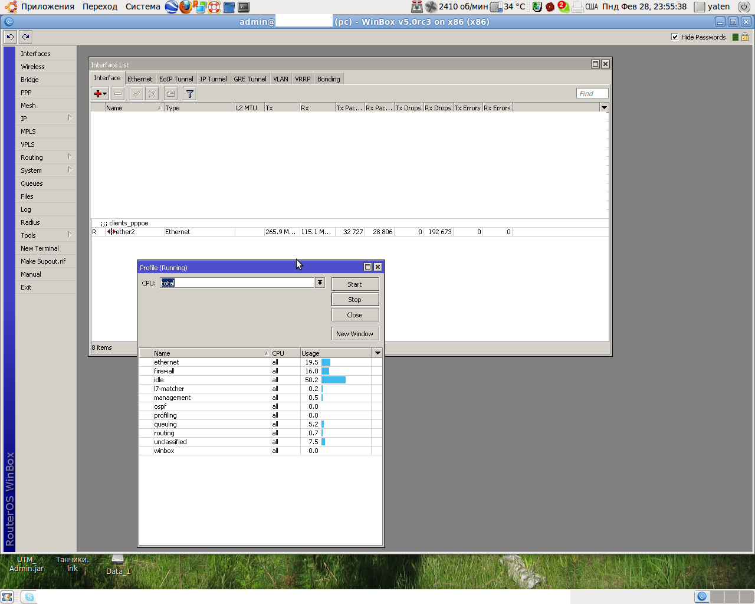Click the blue globe launcher in top panel

point(172,7)
